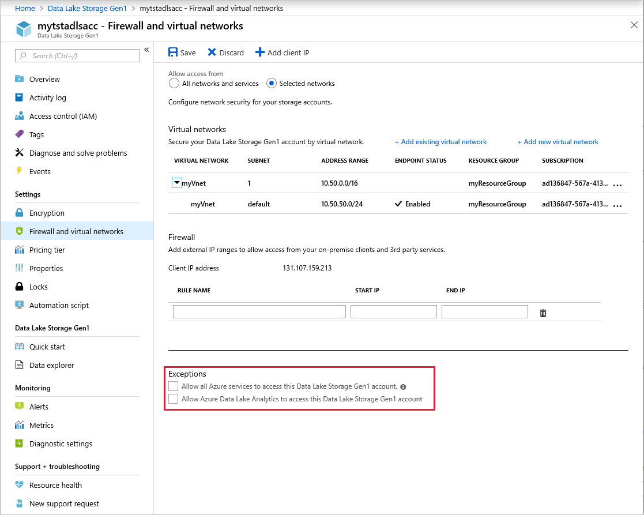Go to Pricing tier in sidebar
Image resolution: width=644 pixels, height=515 pixels.
[x=47, y=250]
